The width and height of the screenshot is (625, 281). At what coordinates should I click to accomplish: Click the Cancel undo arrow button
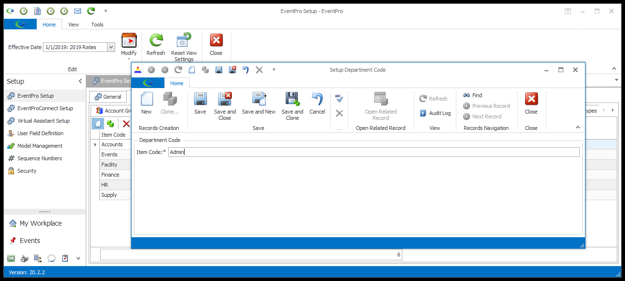317,103
